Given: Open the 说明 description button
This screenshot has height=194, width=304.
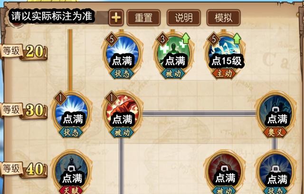Looking at the screenshot, I should point(183,18).
